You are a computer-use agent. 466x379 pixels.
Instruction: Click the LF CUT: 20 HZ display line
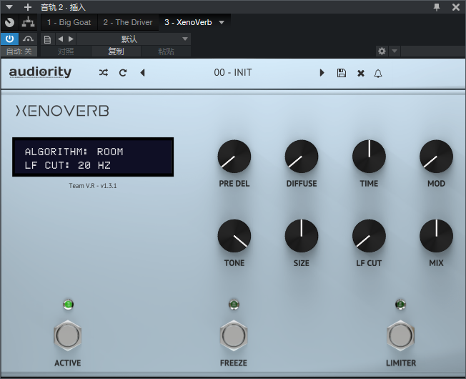point(68,165)
